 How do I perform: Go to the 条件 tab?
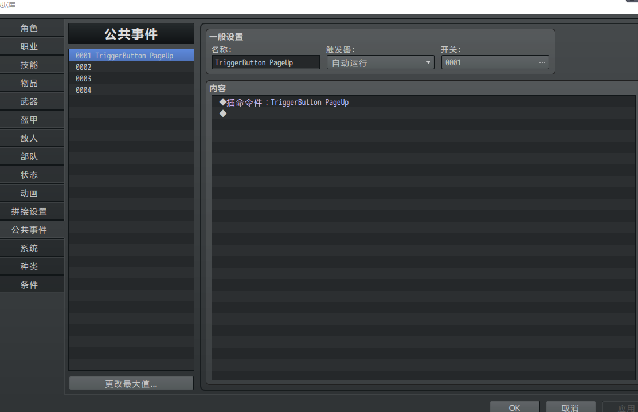tap(32, 284)
